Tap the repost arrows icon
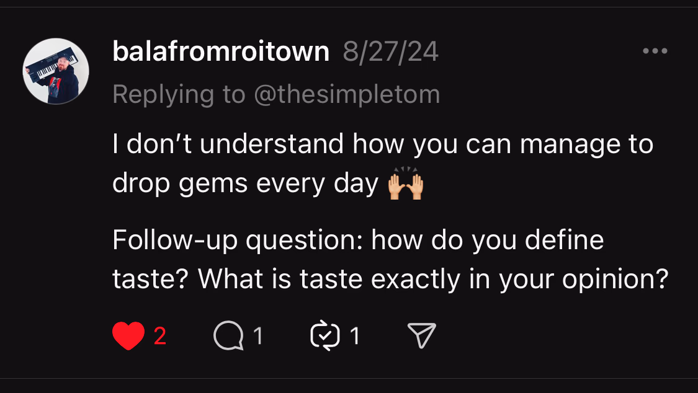Image resolution: width=698 pixels, height=393 pixels. tap(325, 336)
